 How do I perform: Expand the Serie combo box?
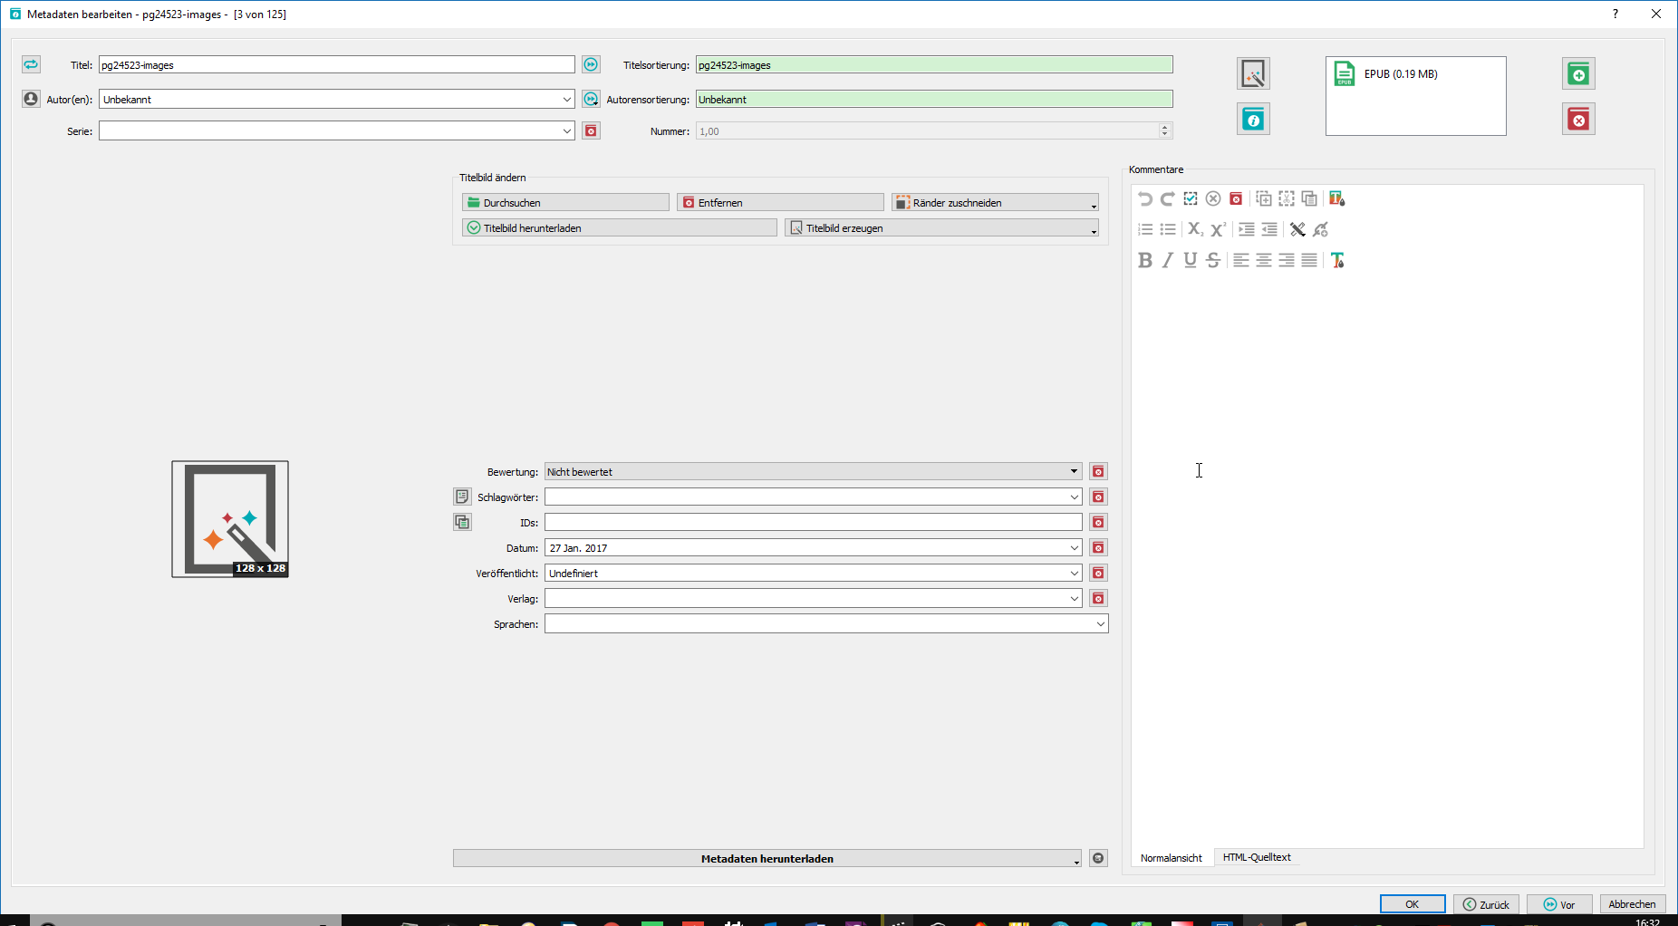tap(566, 131)
